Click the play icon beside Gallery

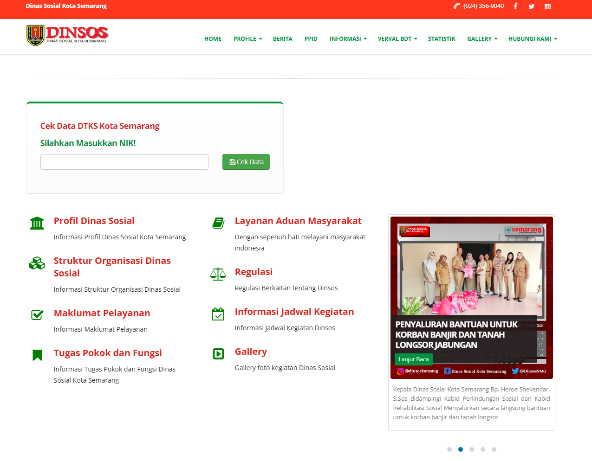click(x=218, y=354)
